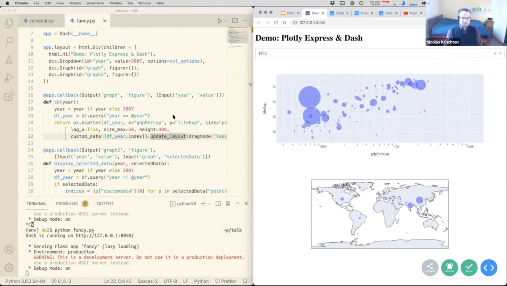Clear the 1972 year selection
This screenshot has height=286, width=507.
point(495,53)
